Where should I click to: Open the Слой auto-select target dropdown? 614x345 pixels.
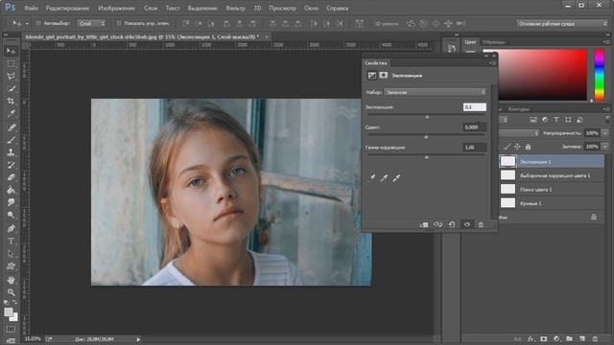(x=91, y=23)
